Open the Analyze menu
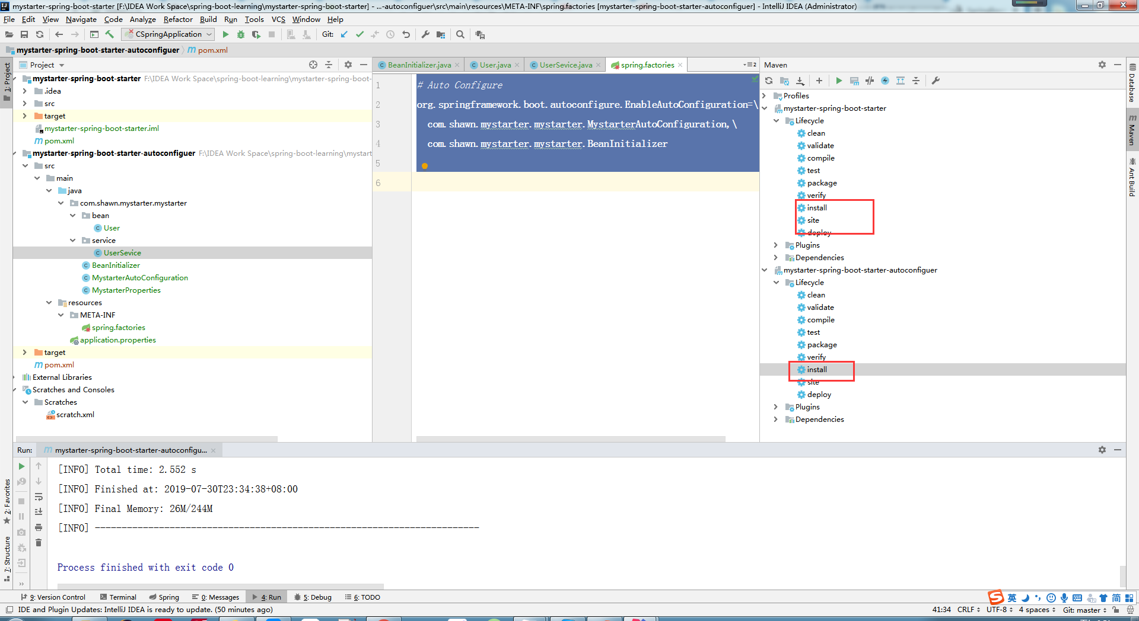1139x621 pixels. tap(142, 19)
